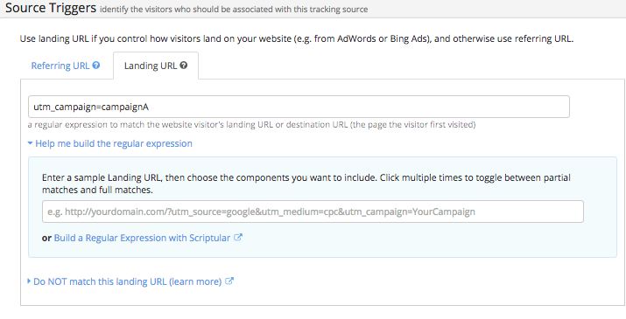Click the 'Source Triggers' heading text
This screenshot has width=626, height=319.
coord(51,8)
